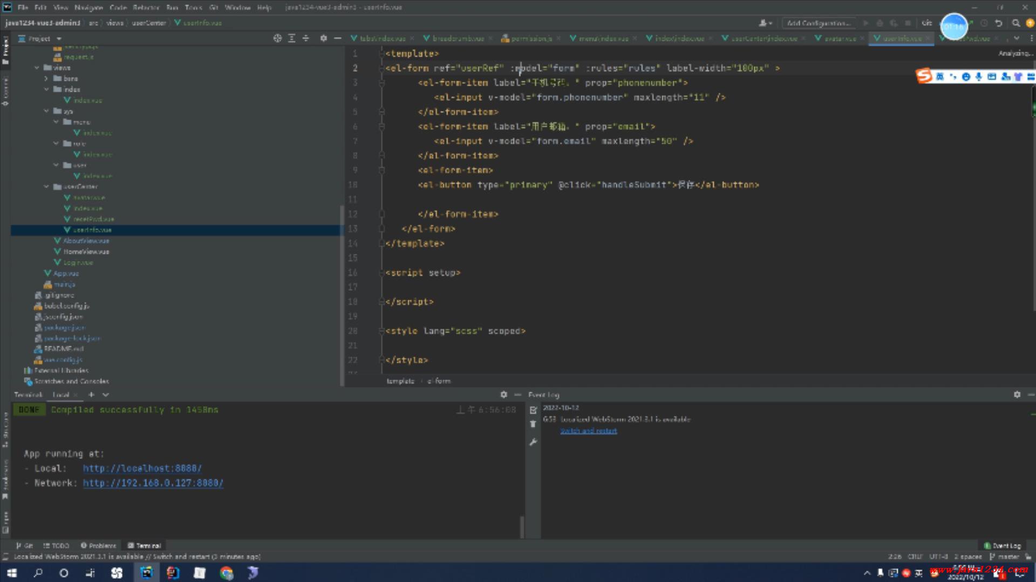Open the Tools menu
This screenshot has height=582, width=1036.
coord(193,8)
